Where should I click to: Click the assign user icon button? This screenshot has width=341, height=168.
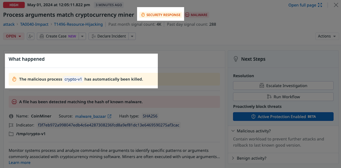[31, 36]
